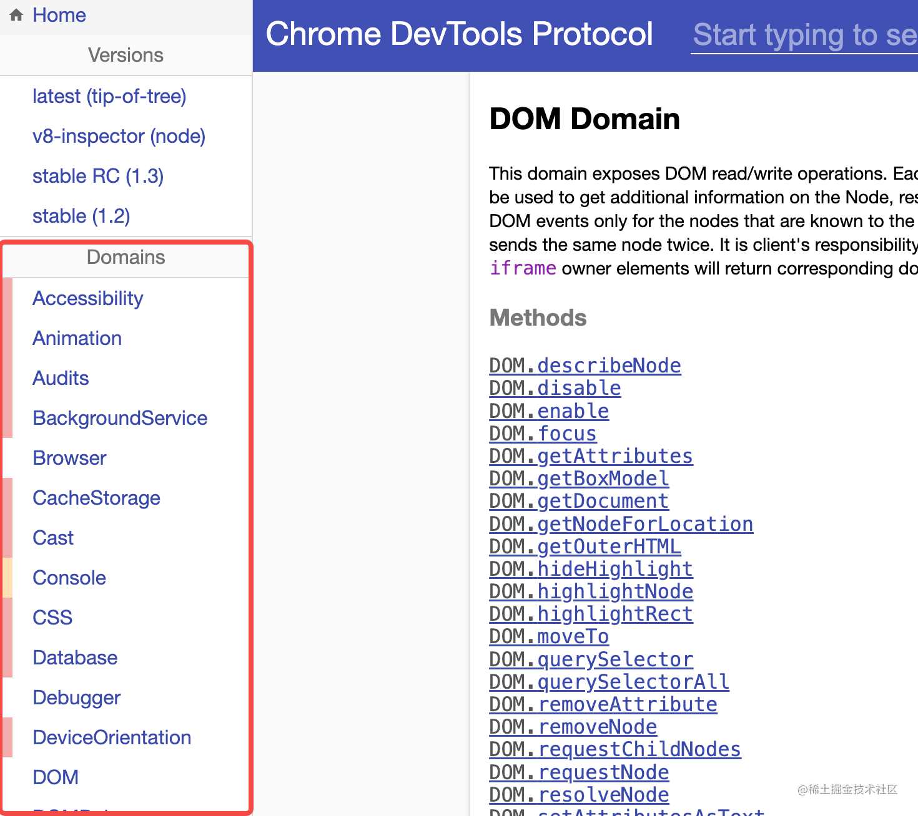Image resolution: width=918 pixels, height=816 pixels.
Task: Open DOM.moveTo method
Action: coord(549,636)
